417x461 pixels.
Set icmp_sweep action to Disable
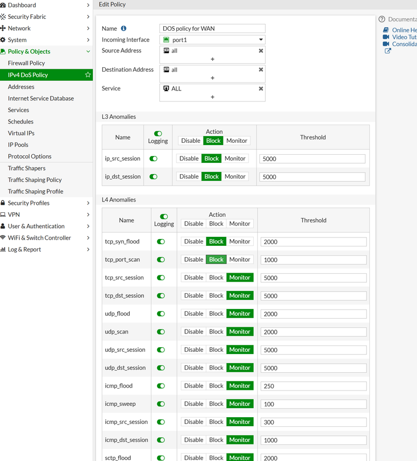193,404
